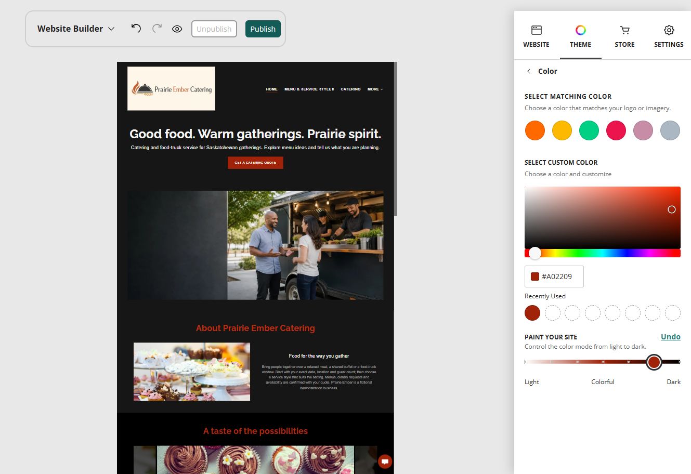The height and width of the screenshot is (474, 691).
Task: Select the gray-blue matching color swatch
Action: [x=670, y=130]
